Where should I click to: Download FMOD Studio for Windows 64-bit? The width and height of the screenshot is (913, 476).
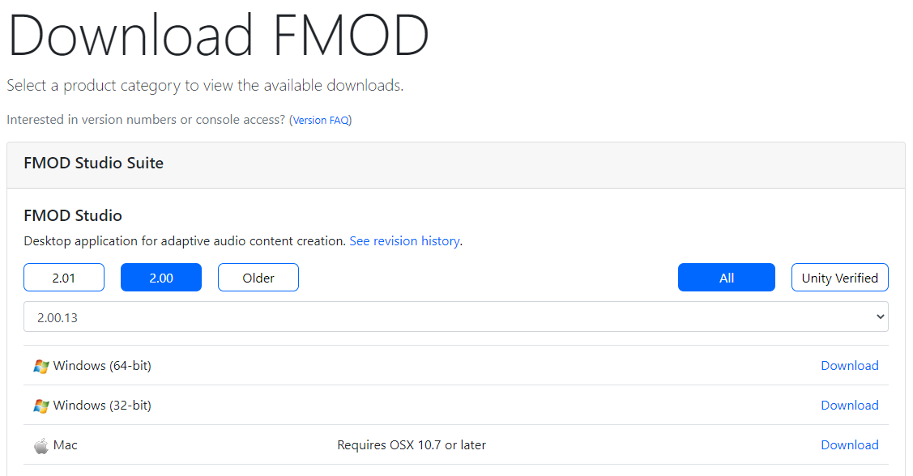[849, 365]
